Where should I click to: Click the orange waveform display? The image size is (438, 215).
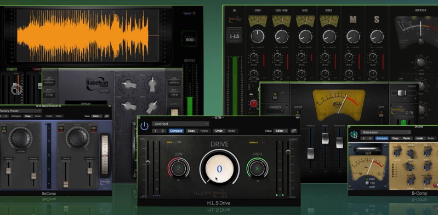88,36
